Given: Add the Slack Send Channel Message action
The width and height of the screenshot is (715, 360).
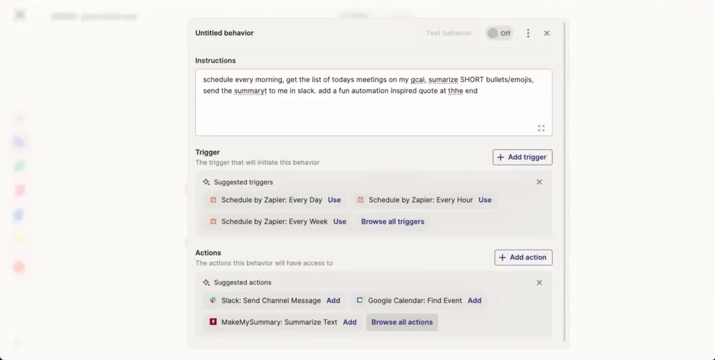Looking at the screenshot, I should 333,300.
